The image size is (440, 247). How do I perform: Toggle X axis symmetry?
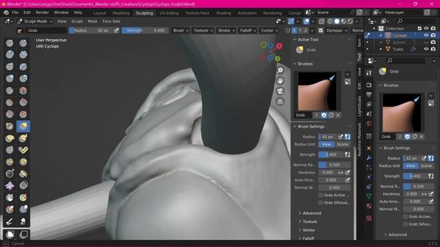[294, 30]
